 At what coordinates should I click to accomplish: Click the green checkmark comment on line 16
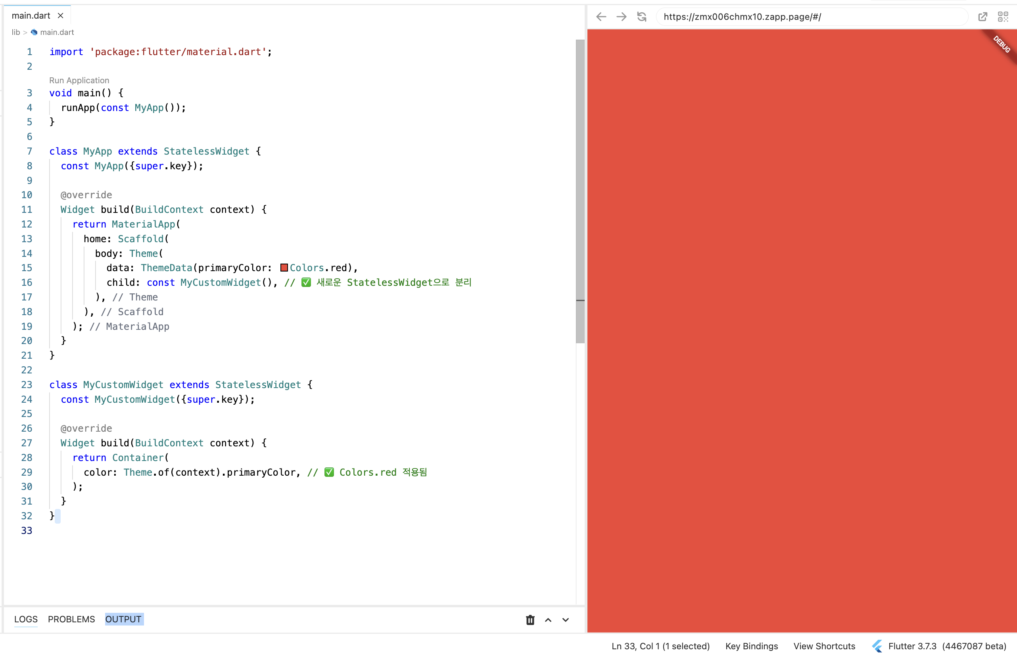click(x=378, y=282)
